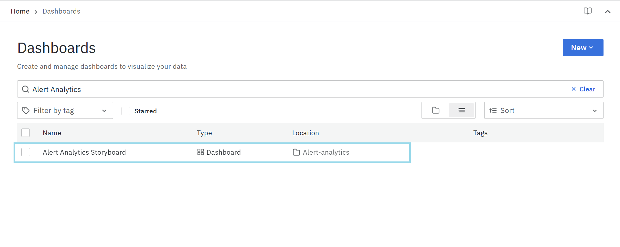620x247 pixels.
Task: Open Alert Analytics Storyboard dashboard
Action: [84, 152]
